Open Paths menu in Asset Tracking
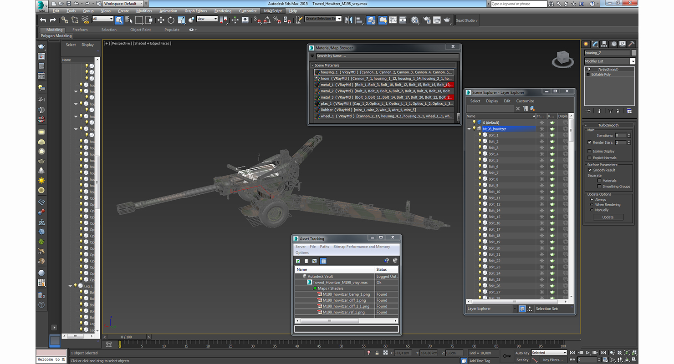674x364 pixels. [324, 247]
